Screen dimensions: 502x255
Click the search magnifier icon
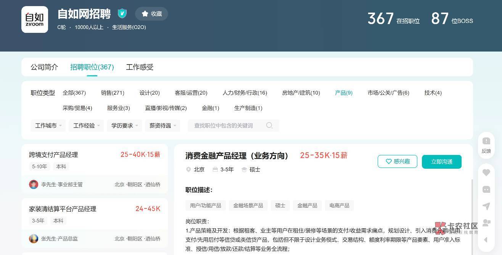[x=269, y=125]
